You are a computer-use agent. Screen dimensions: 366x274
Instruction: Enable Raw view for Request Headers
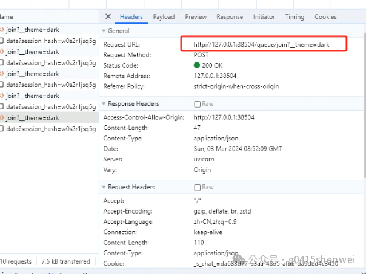pyautogui.click(x=197, y=188)
